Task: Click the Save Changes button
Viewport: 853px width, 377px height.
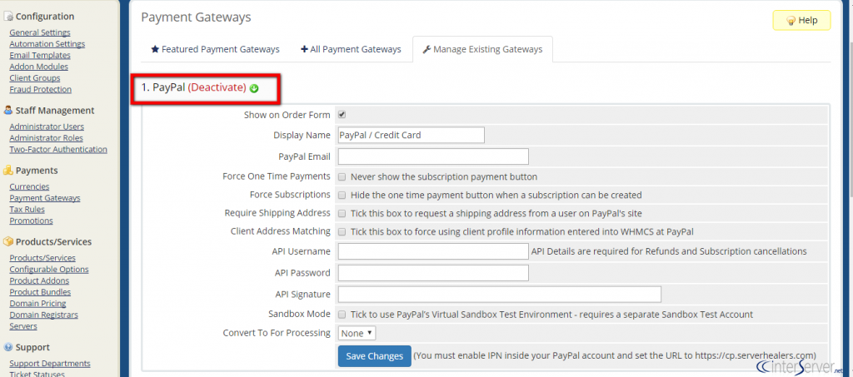Action: (x=375, y=356)
